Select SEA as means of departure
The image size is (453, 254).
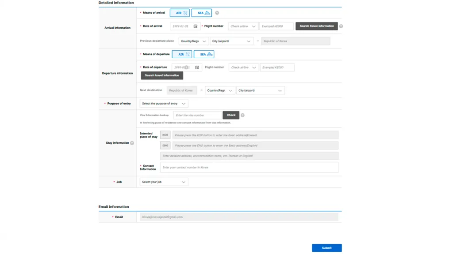[x=203, y=54]
